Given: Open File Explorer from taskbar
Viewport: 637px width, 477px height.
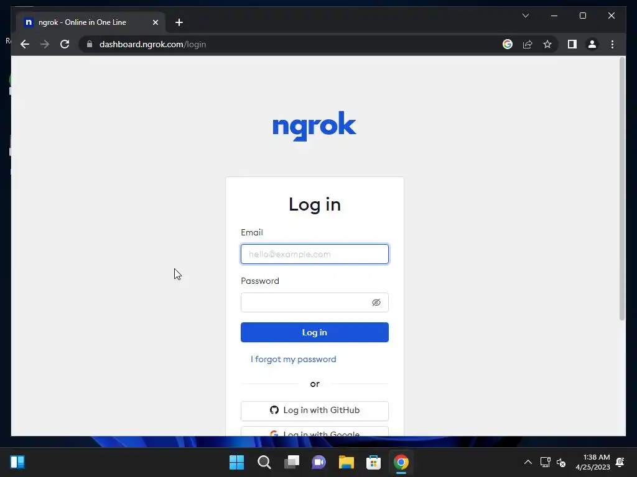Looking at the screenshot, I should [346, 462].
